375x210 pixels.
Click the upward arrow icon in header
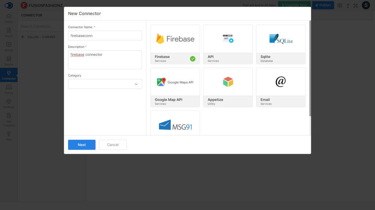point(348,5)
